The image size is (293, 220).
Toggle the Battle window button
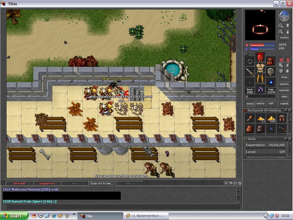coord(260,103)
